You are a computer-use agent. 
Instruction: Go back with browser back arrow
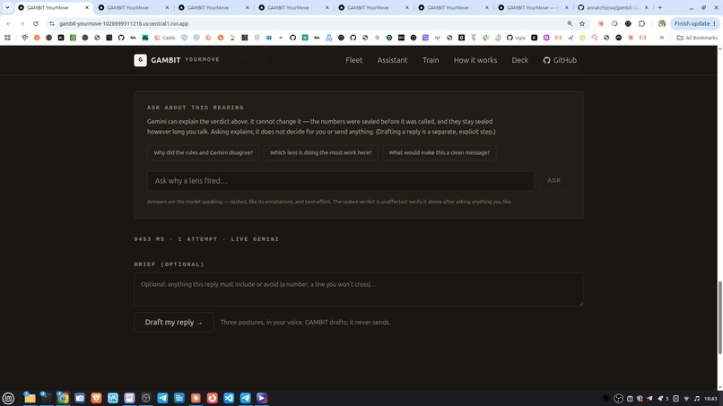(x=9, y=23)
